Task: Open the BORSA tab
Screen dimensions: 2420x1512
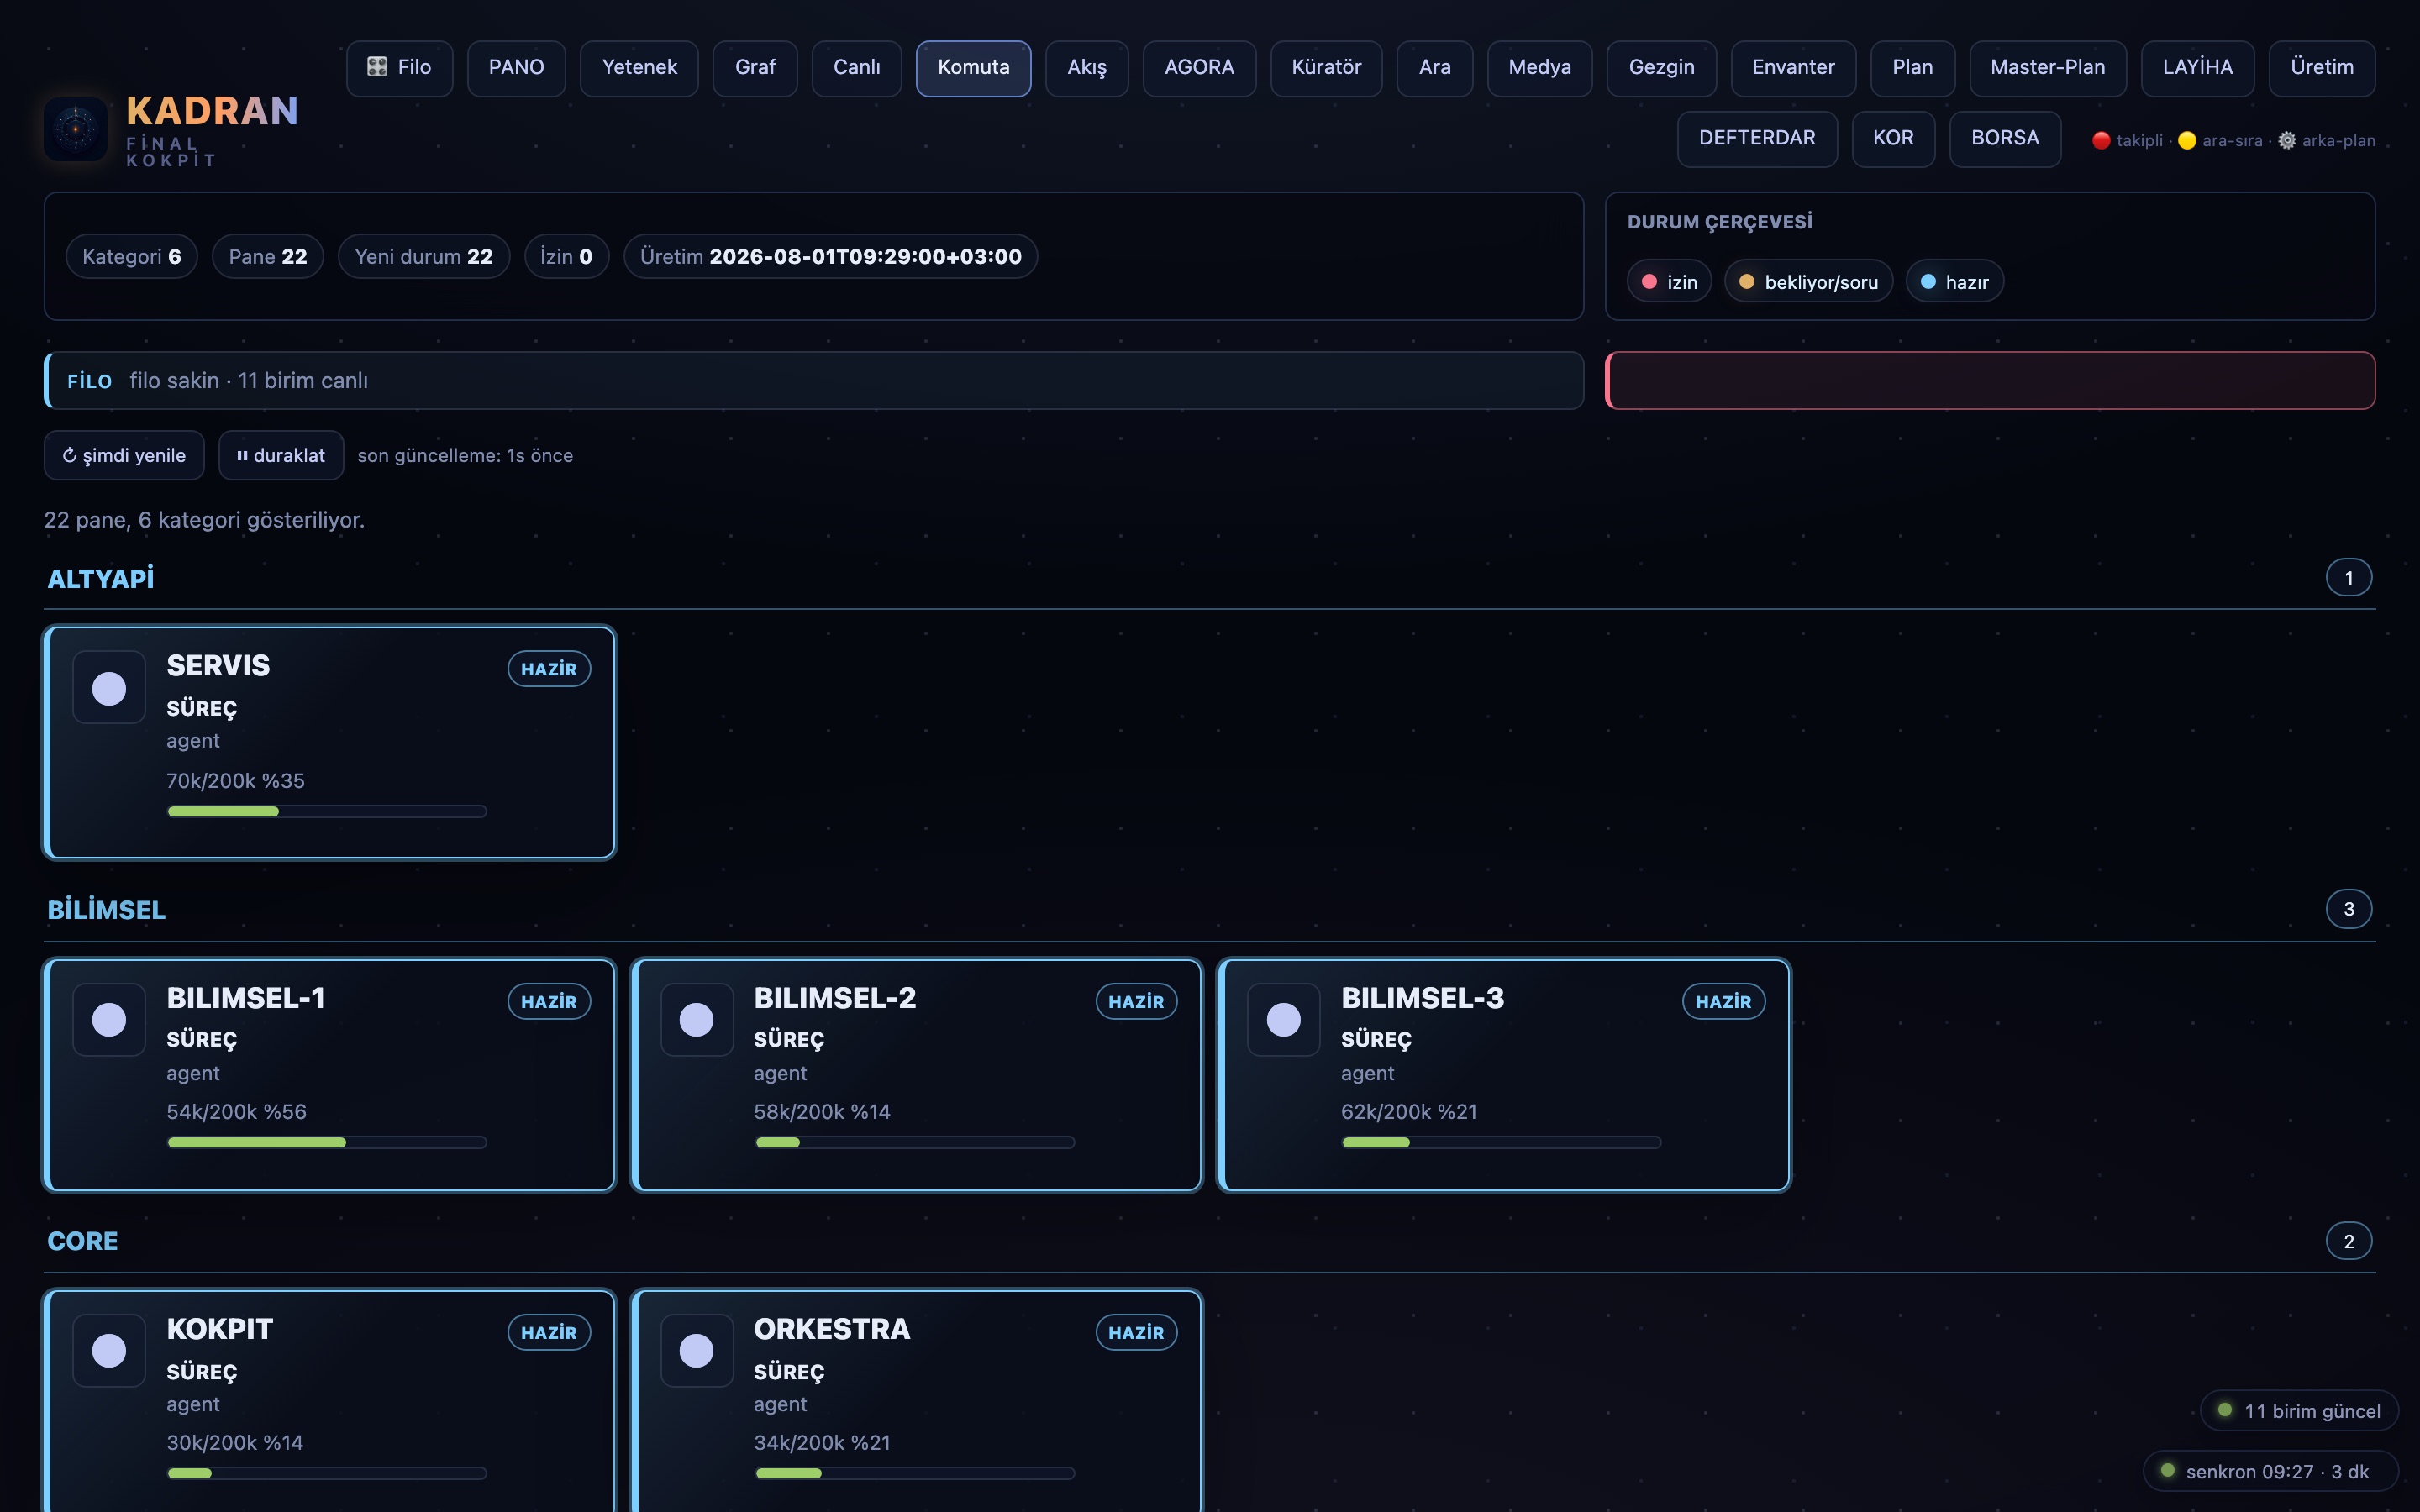Action: (2005, 139)
